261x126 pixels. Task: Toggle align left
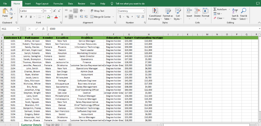[66, 17]
